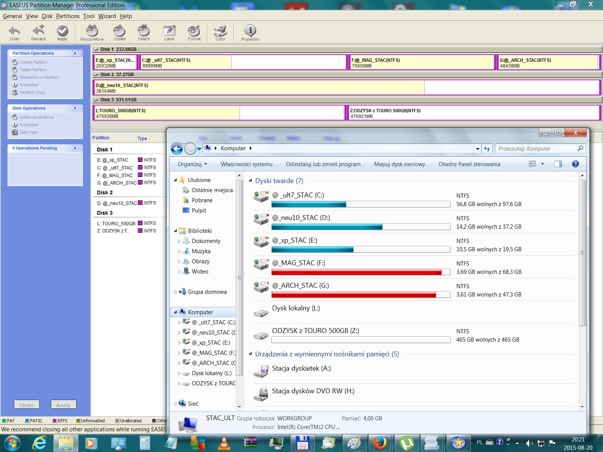Click the @_neu10_STAC (D:) usage bar

point(361,227)
